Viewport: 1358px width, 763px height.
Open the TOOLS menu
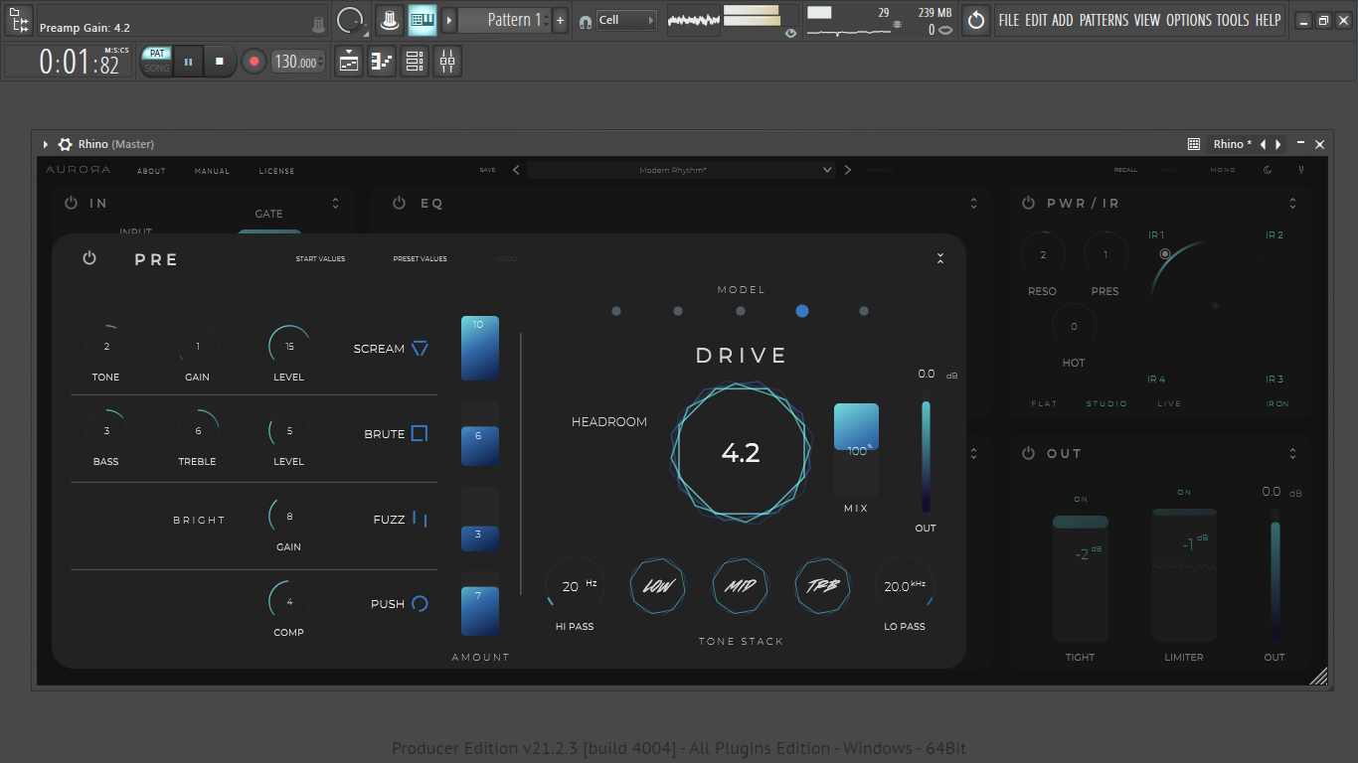(1233, 20)
